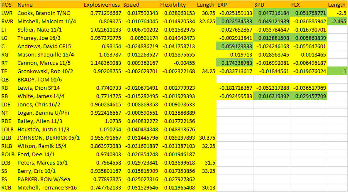Viewport: 348px width, 192px height.
Task: Select the PARKER, RON W/Sea cell
Action: (x=44, y=179)
